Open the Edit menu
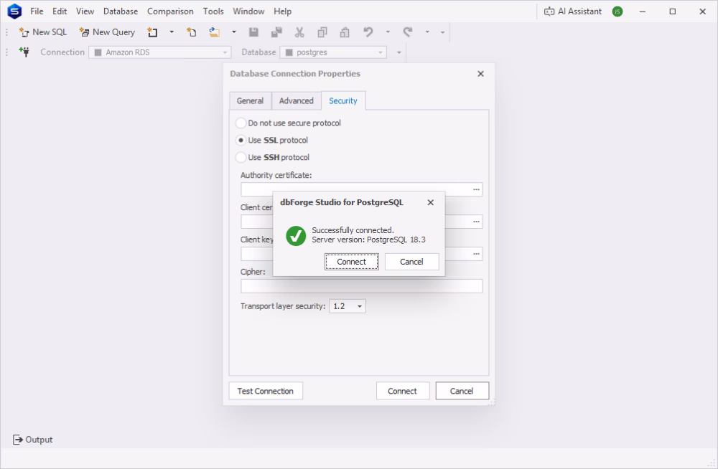 click(x=60, y=11)
